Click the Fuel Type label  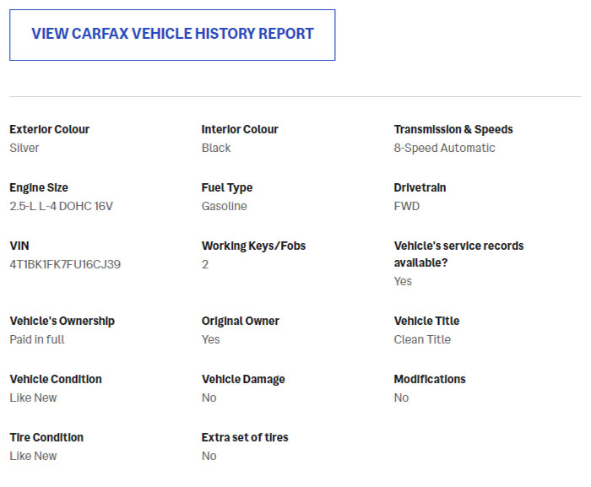[x=227, y=187]
